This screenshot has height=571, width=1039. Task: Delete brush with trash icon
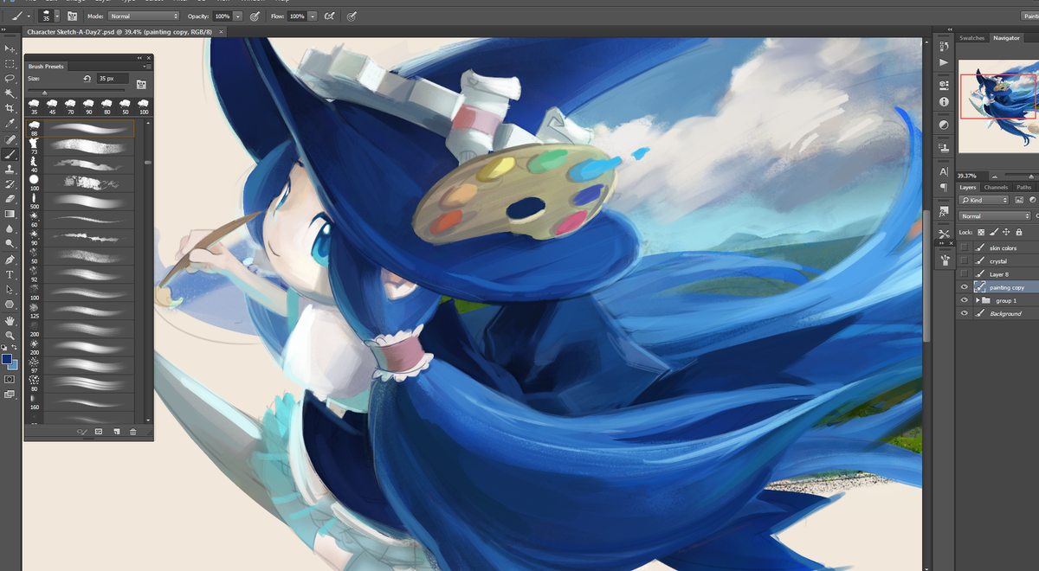pos(132,431)
